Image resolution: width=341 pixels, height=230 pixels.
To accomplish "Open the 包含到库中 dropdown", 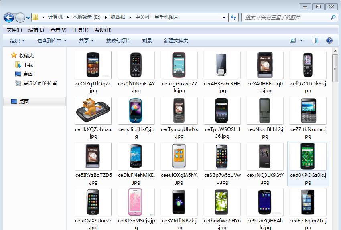I will [52, 40].
